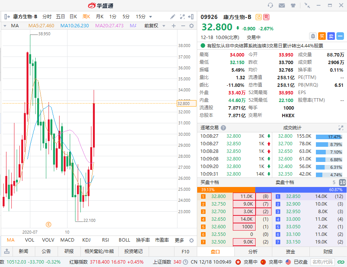
Task: Show 10 order book levels
Action: pos(342,182)
